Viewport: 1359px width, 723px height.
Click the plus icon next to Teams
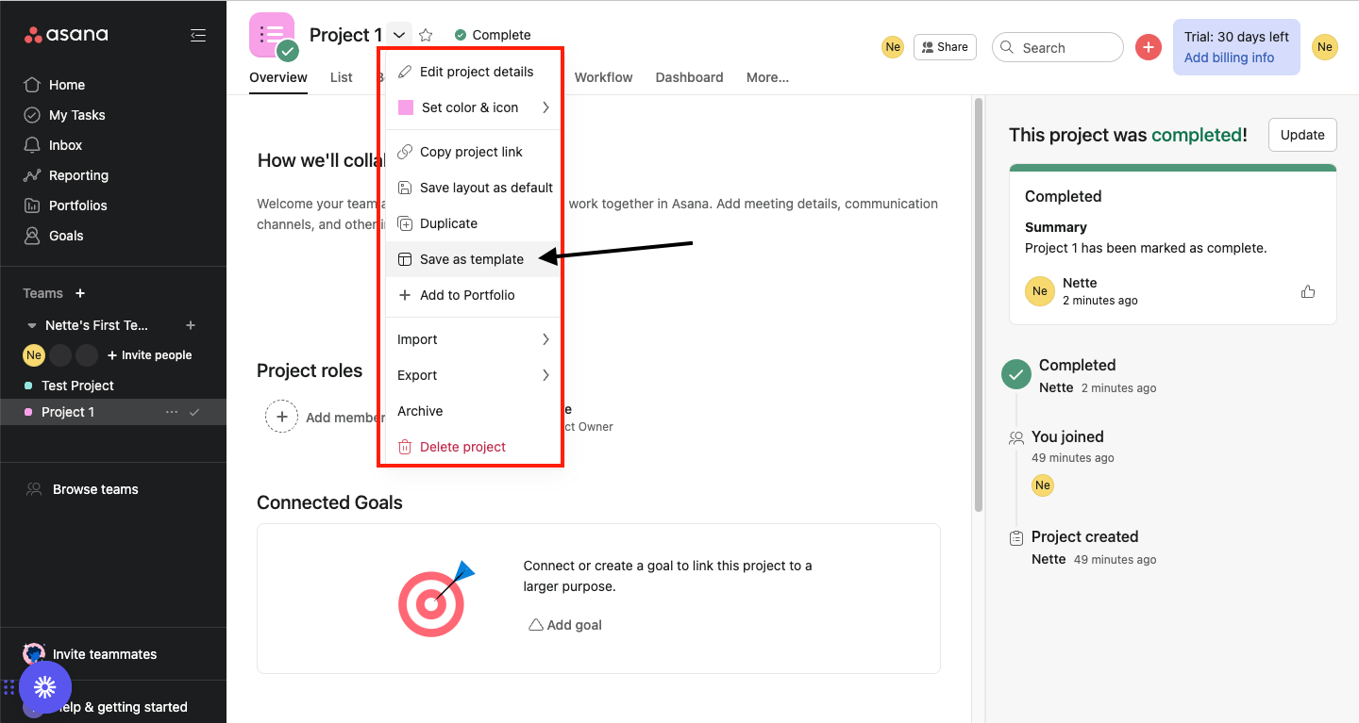tap(80, 293)
